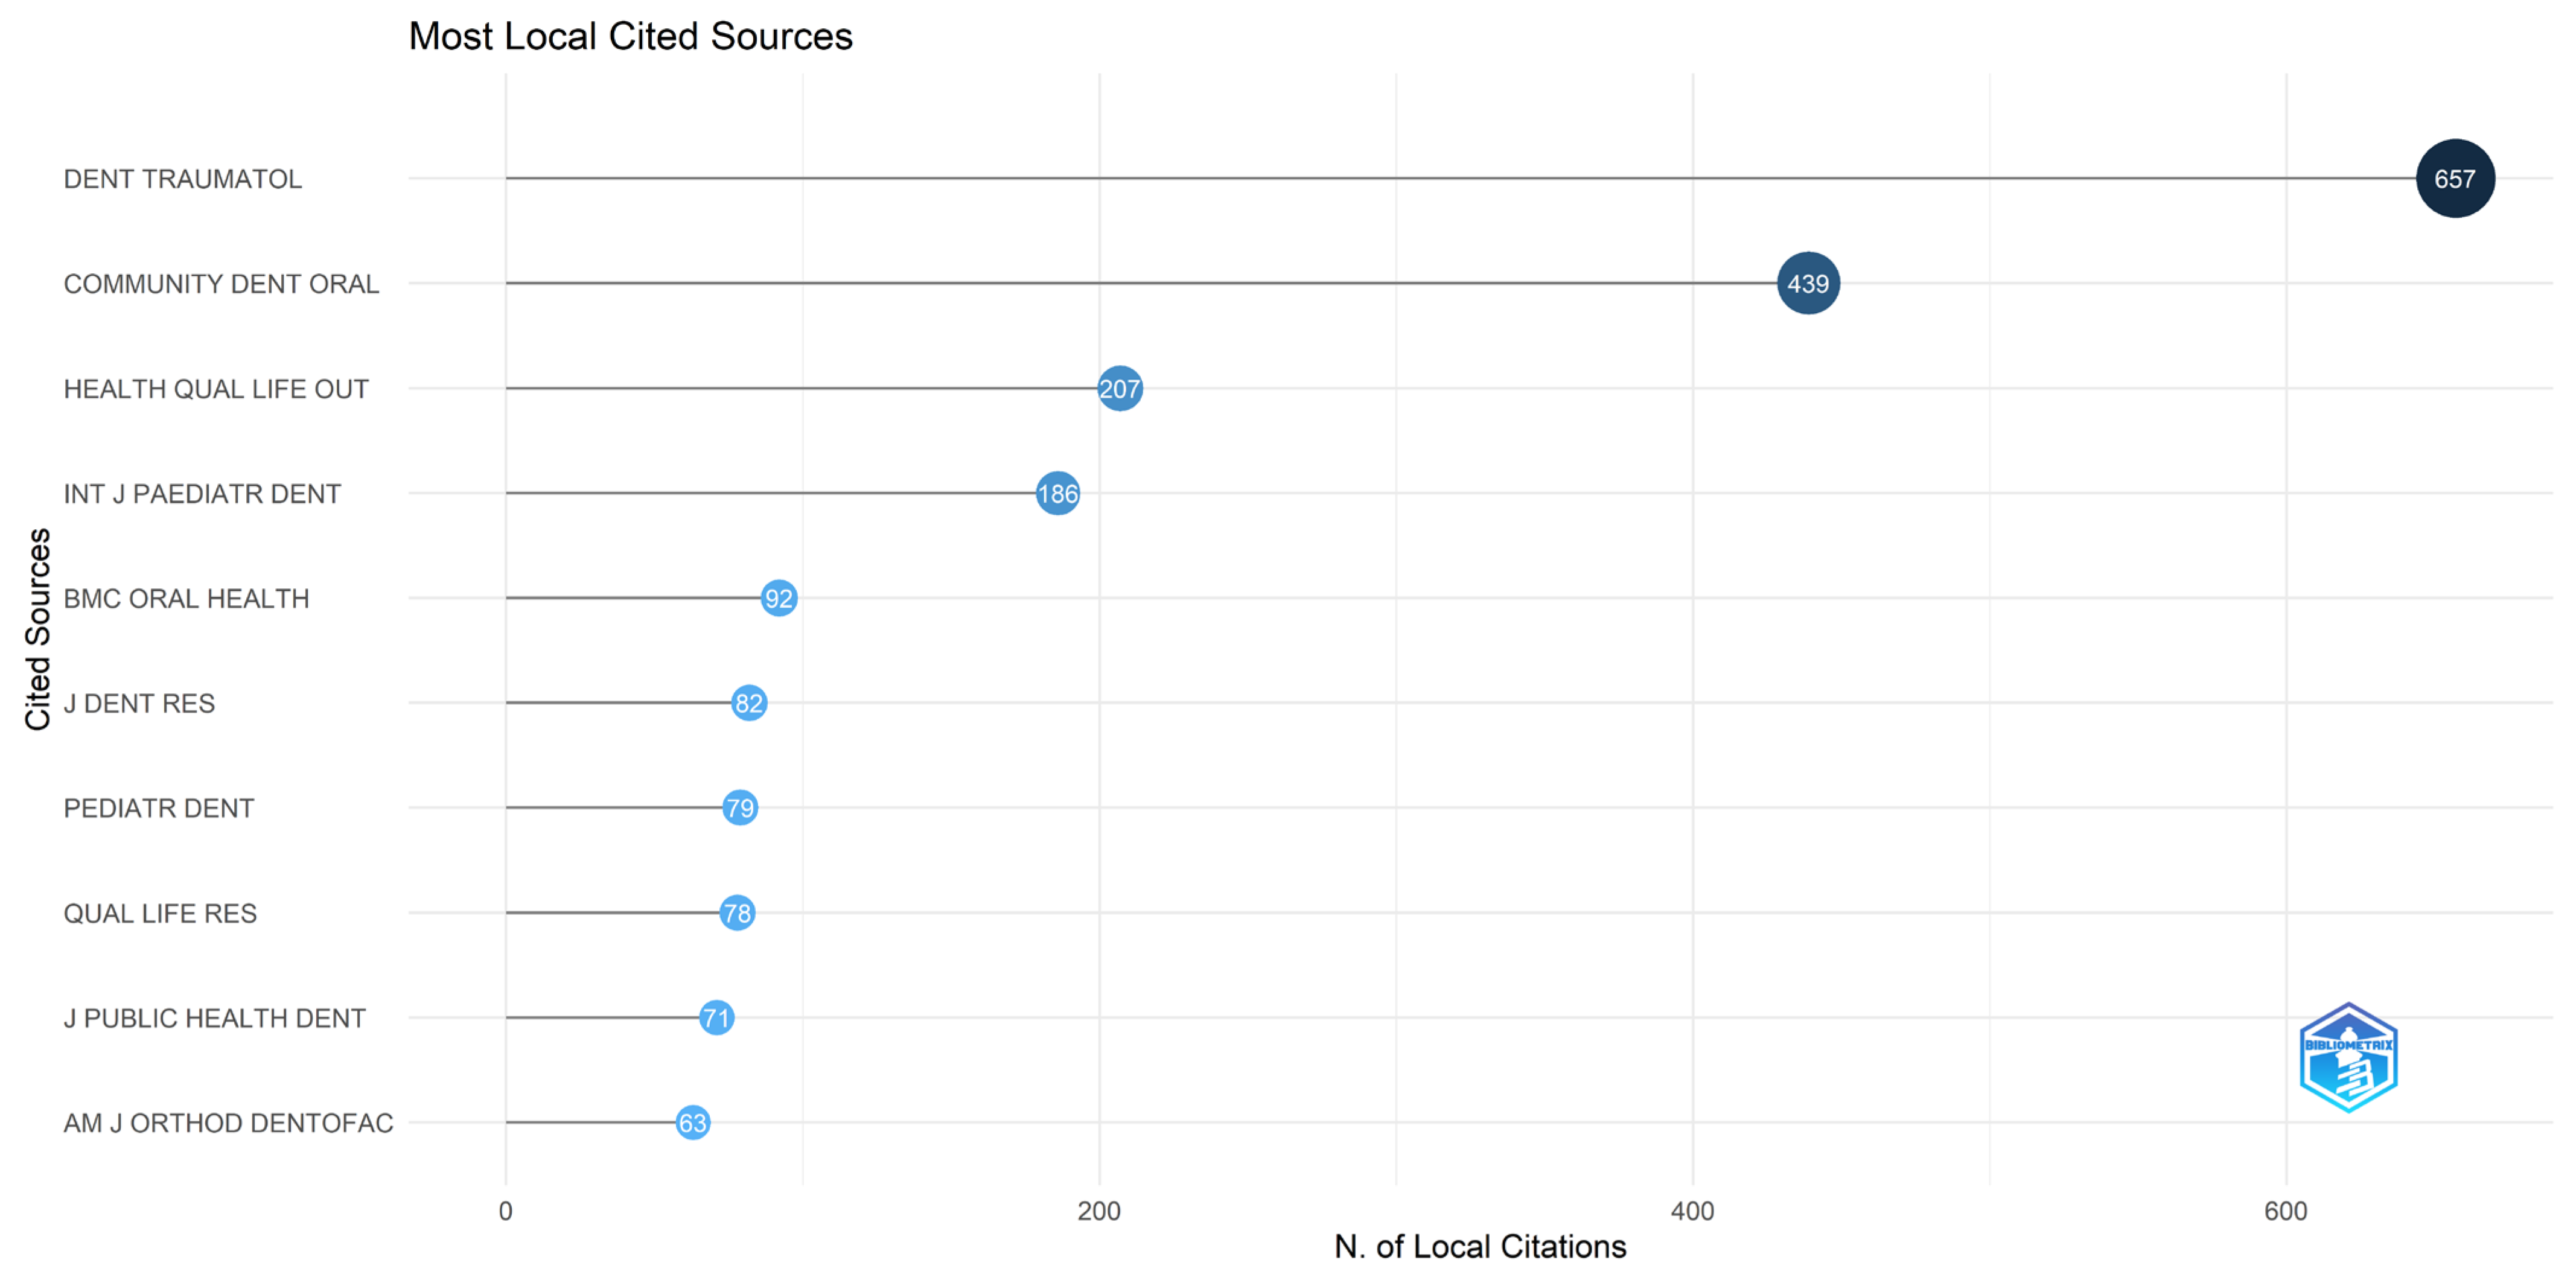Image resolution: width=2576 pixels, height=1283 pixels.
Task: Click the Bibliometrix hexagon logo
Action: pyautogui.click(x=2348, y=1057)
